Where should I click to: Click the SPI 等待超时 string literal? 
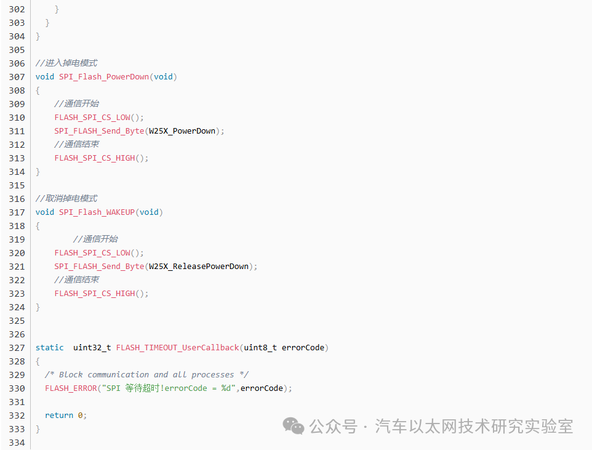click(169, 388)
